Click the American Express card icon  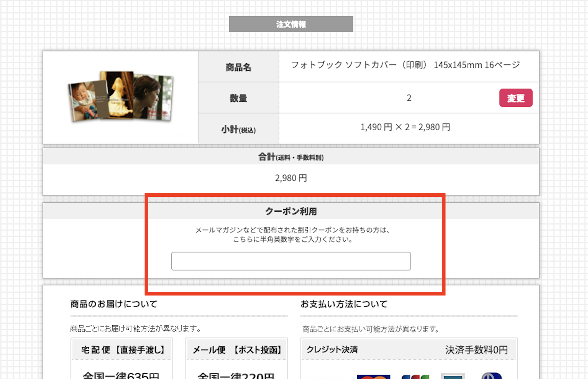pos(452,376)
